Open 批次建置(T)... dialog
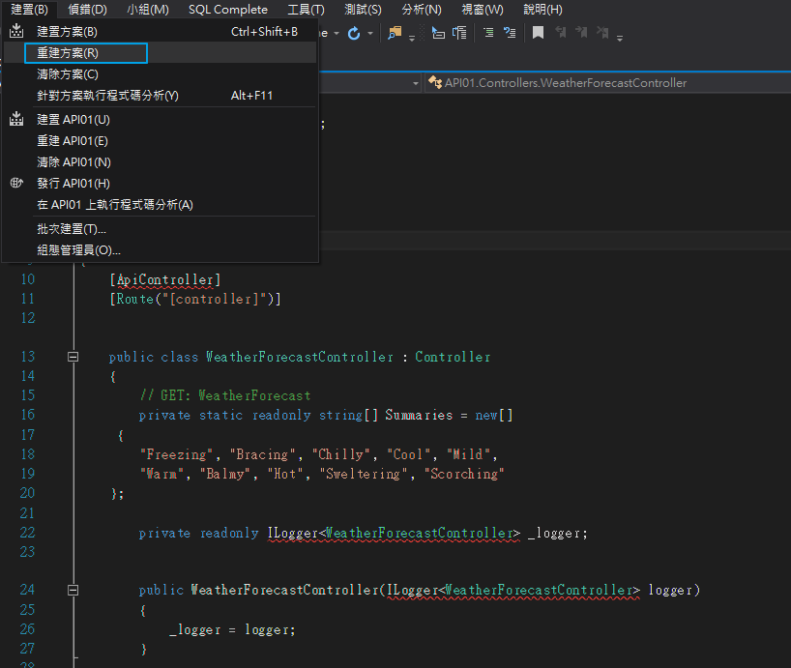 (x=160, y=229)
